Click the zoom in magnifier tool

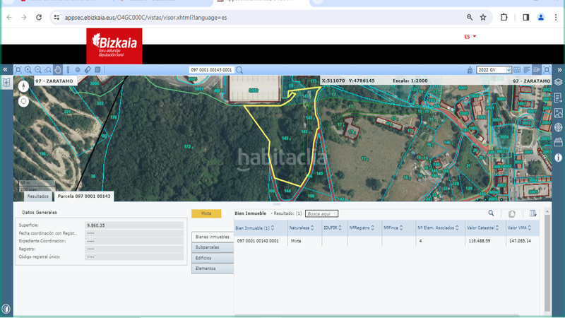point(28,70)
